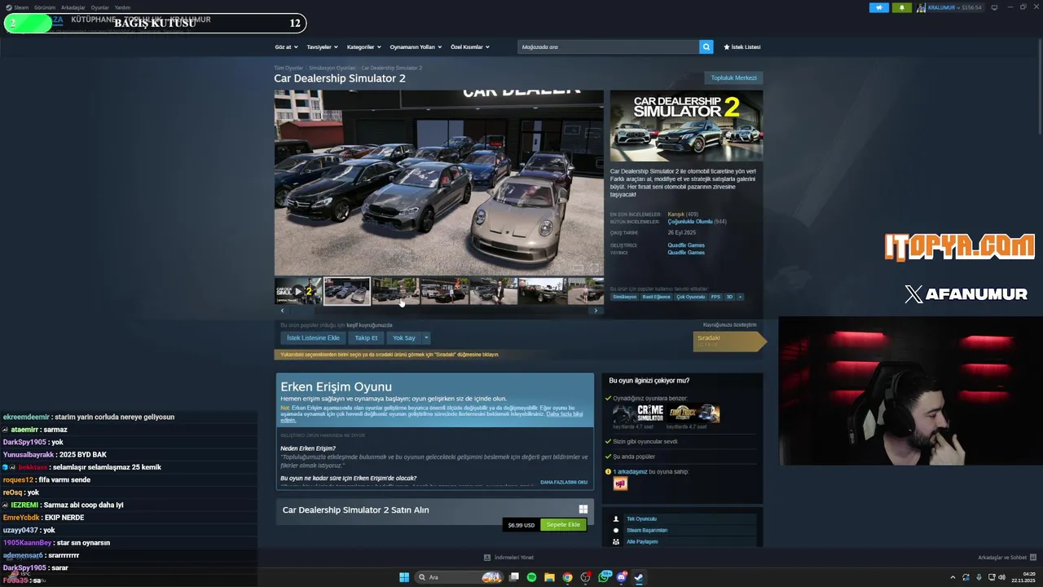Open the Crime Simulator similar game thumbnail

[x=638, y=413]
